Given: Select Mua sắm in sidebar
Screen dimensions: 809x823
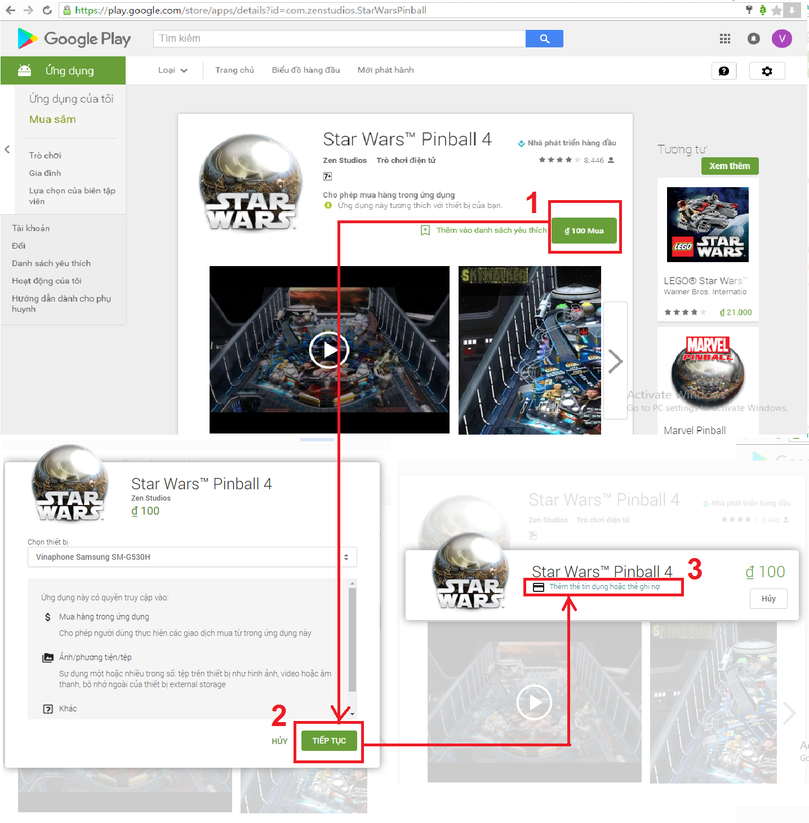Looking at the screenshot, I should 52,119.
